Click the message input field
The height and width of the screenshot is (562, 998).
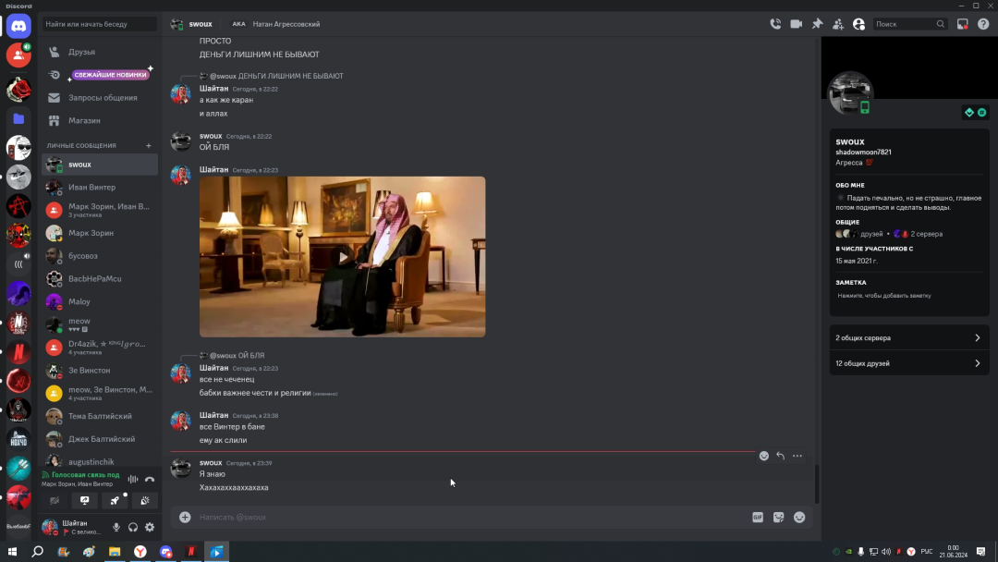462,518
